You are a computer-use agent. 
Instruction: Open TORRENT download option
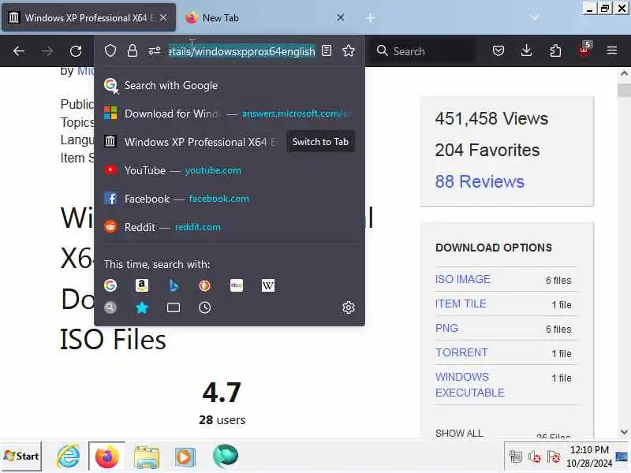coord(461,352)
